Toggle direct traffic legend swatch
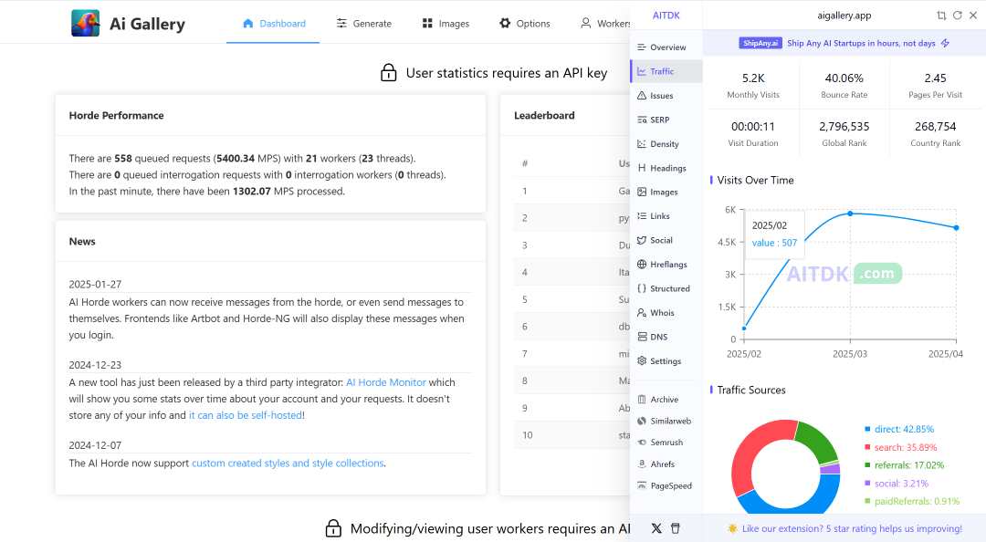This screenshot has height=542, width=986. (x=868, y=429)
